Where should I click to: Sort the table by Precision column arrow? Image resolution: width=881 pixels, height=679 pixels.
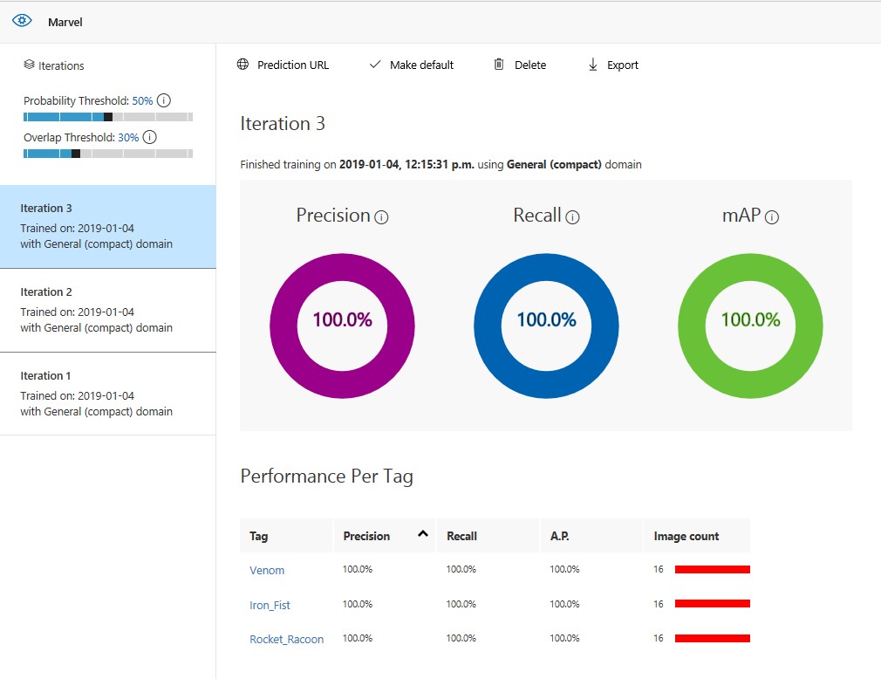(x=423, y=534)
